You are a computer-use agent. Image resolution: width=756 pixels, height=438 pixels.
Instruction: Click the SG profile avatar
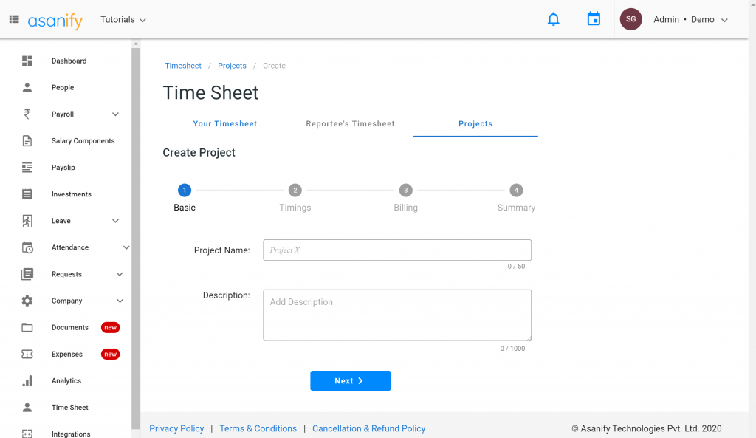click(x=630, y=18)
